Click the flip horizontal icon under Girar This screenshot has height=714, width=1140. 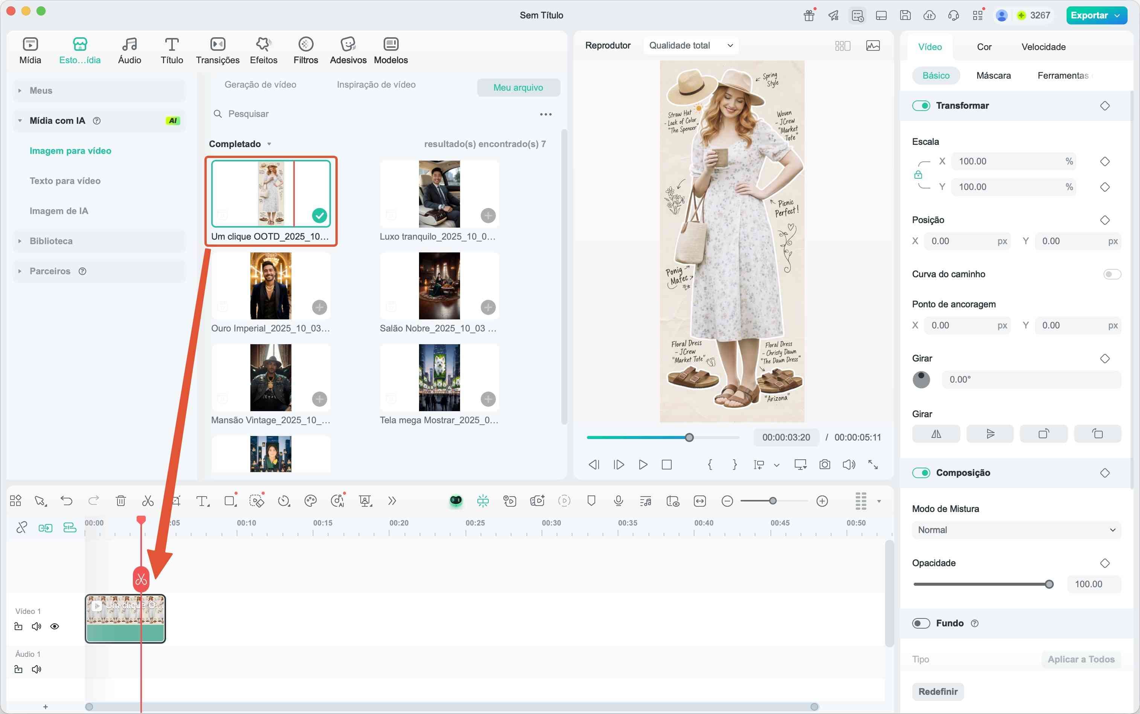pos(936,433)
